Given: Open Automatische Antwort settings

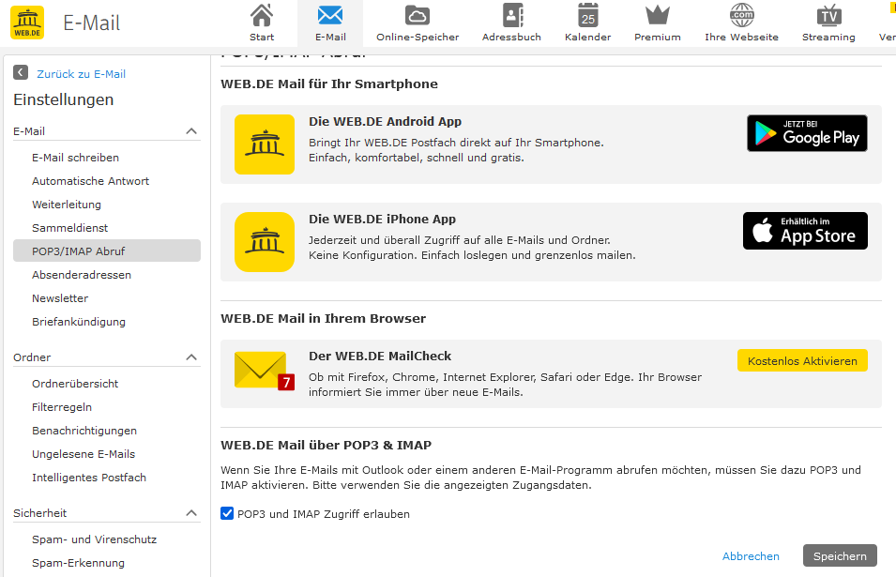Looking at the screenshot, I should (x=90, y=181).
